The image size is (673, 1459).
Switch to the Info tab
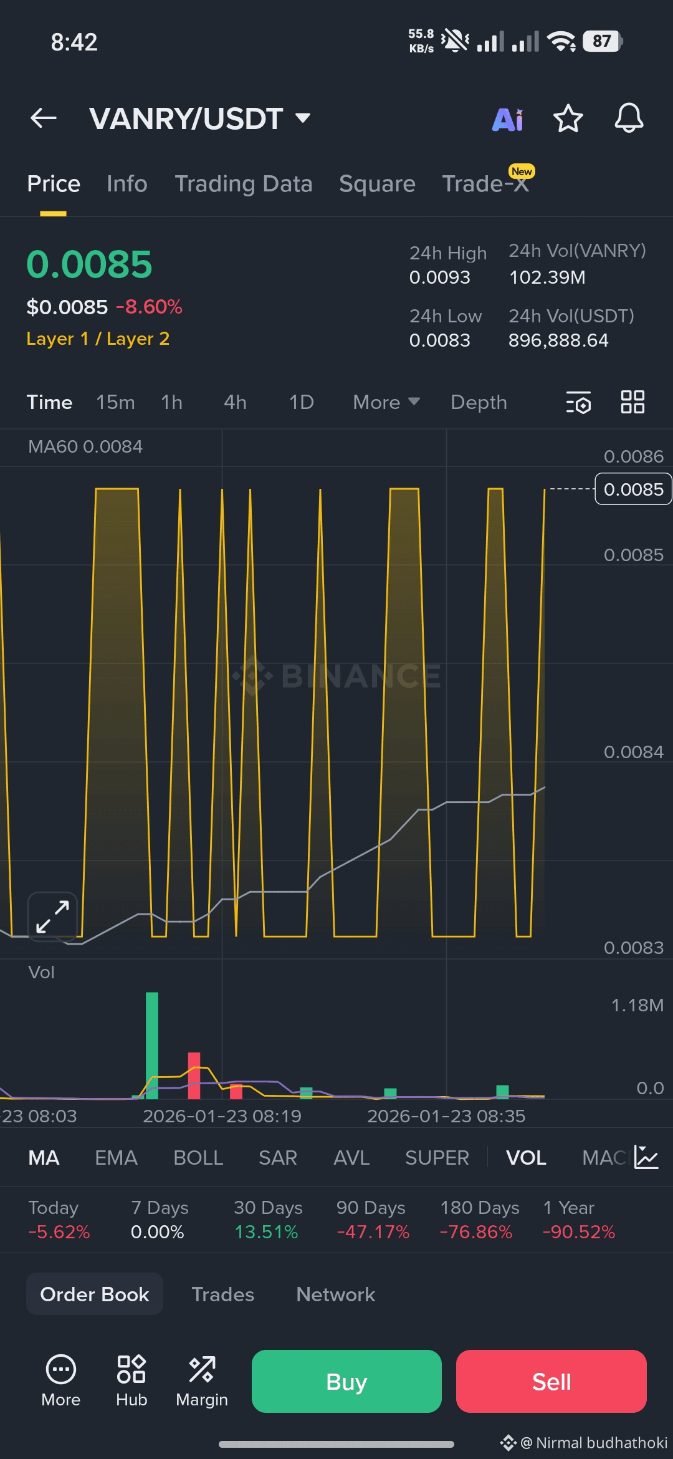pyautogui.click(x=127, y=184)
